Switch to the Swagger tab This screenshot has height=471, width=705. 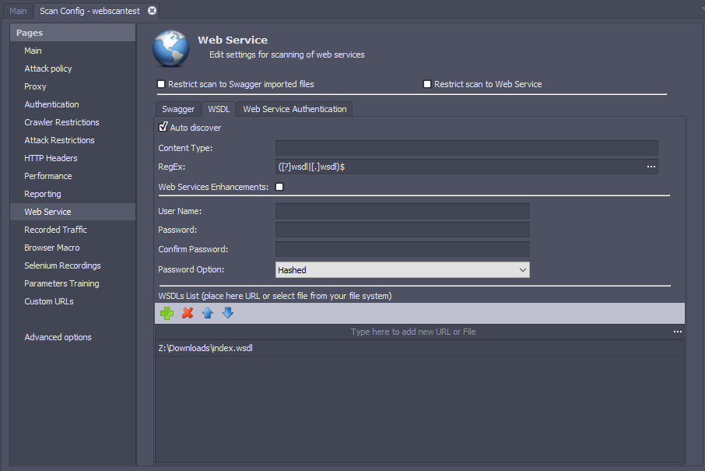point(178,109)
